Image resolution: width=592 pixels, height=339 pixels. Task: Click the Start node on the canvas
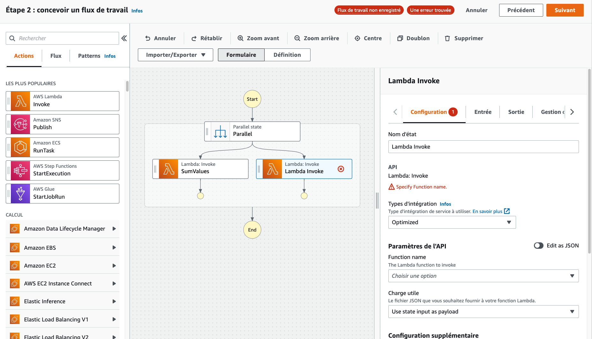[252, 99]
